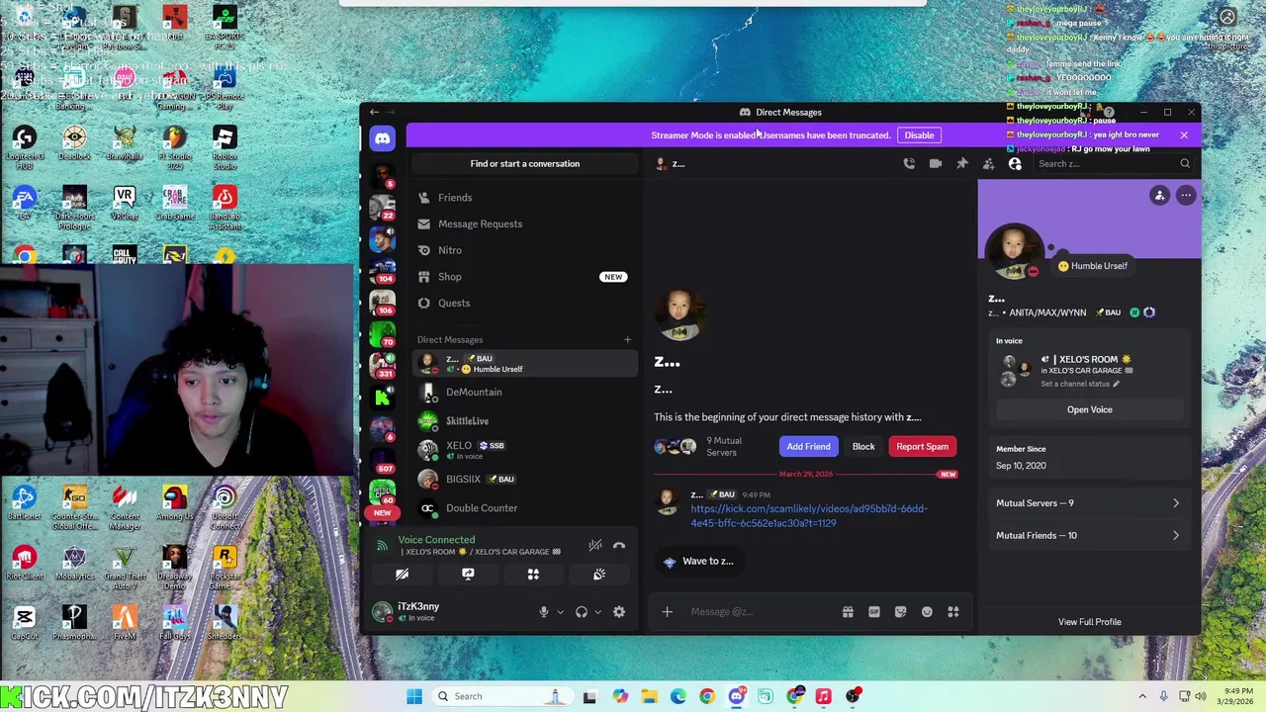The height and width of the screenshot is (712, 1266).
Task: Start a voice call with z...
Action: tap(909, 163)
